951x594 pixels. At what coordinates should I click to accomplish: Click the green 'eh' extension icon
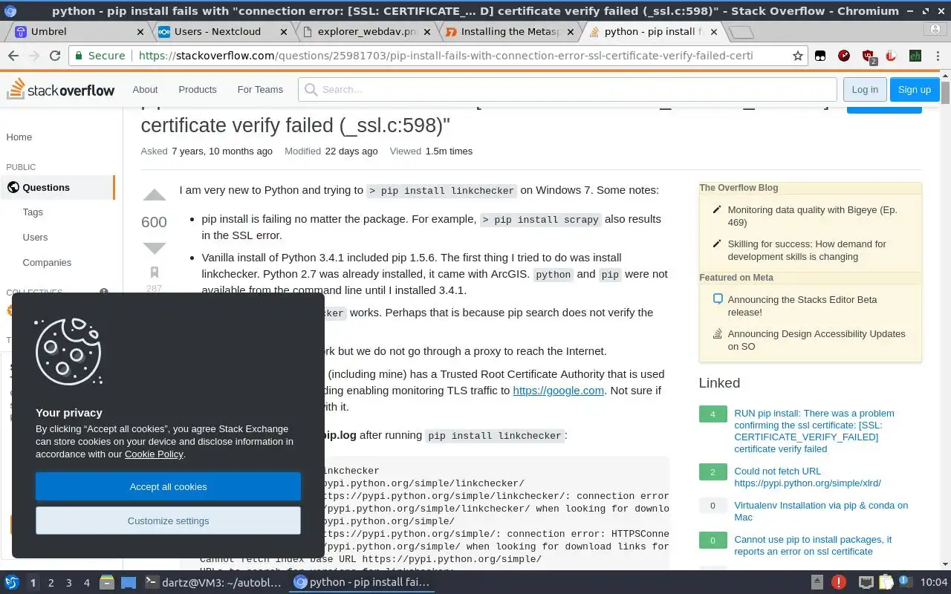(x=915, y=56)
